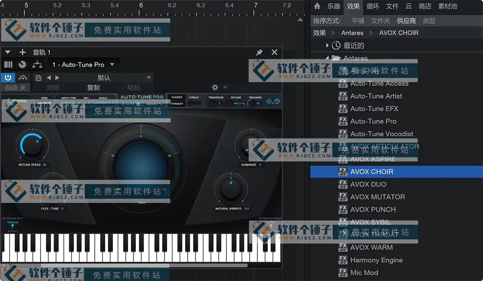Switch to the 商店 tab

pyautogui.click(x=425, y=6)
